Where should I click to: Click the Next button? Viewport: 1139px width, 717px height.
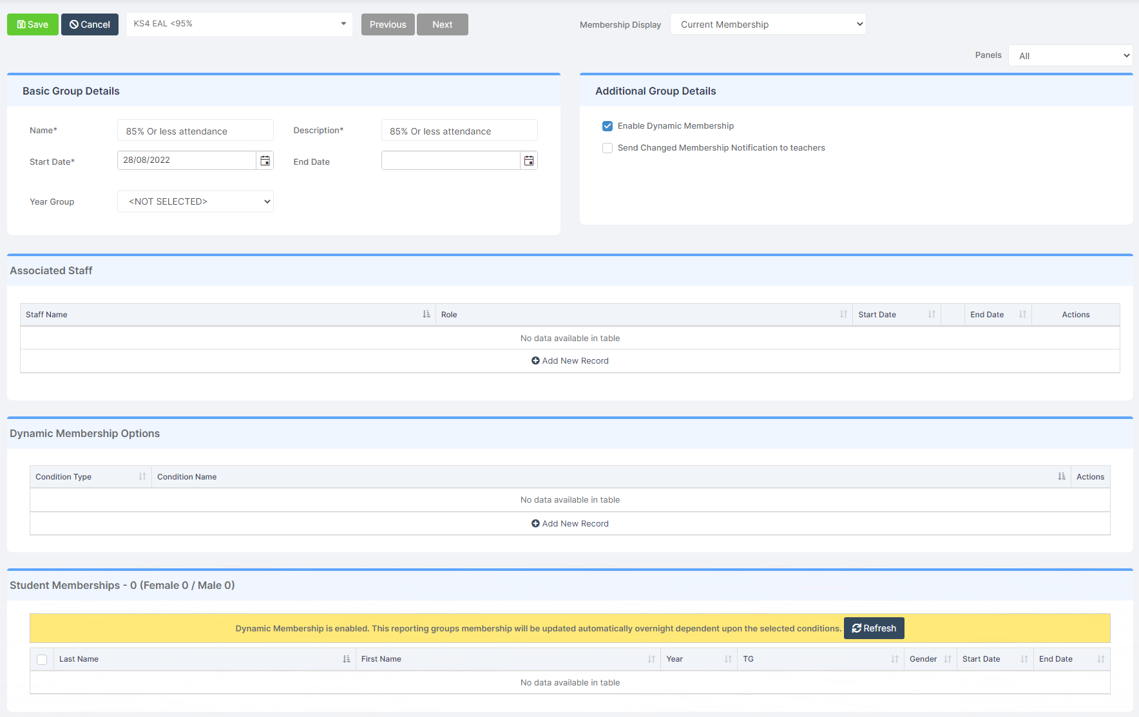click(x=442, y=24)
